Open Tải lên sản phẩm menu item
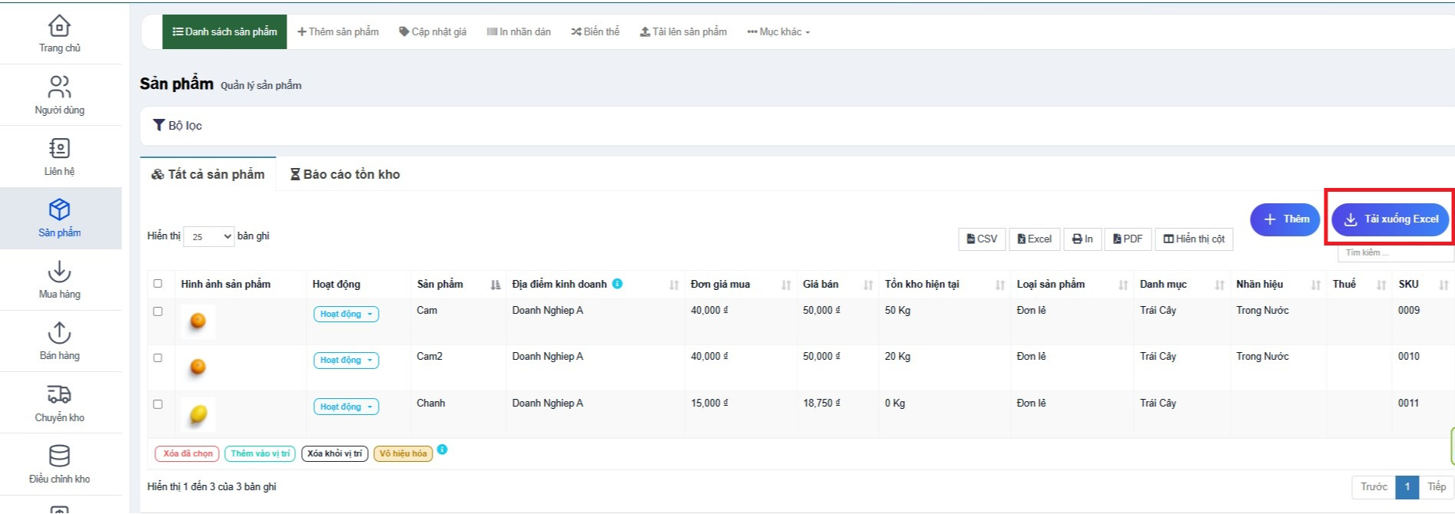This screenshot has height=514, width=1455. coord(683,31)
